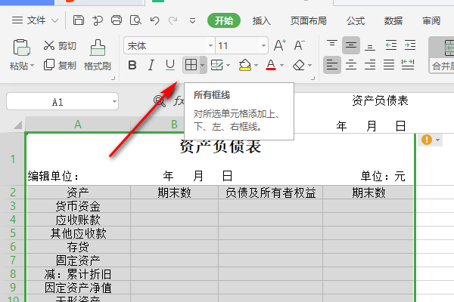Apply all borders with the border icon
The height and width of the screenshot is (302, 454).
[x=191, y=66]
